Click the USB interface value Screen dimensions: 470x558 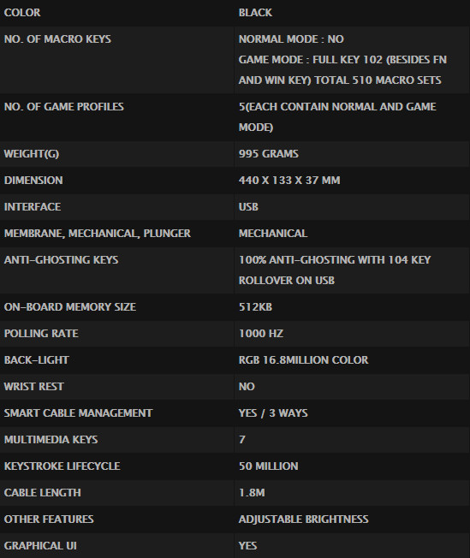(x=248, y=207)
